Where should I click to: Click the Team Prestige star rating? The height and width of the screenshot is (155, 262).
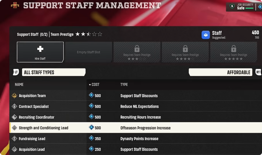(x=89, y=34)
